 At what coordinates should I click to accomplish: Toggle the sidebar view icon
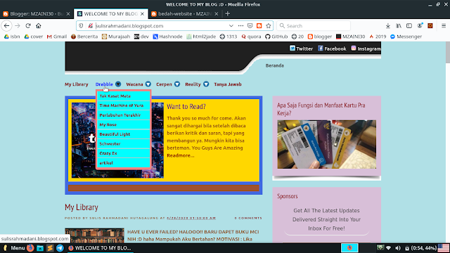[x=409, y=26]
